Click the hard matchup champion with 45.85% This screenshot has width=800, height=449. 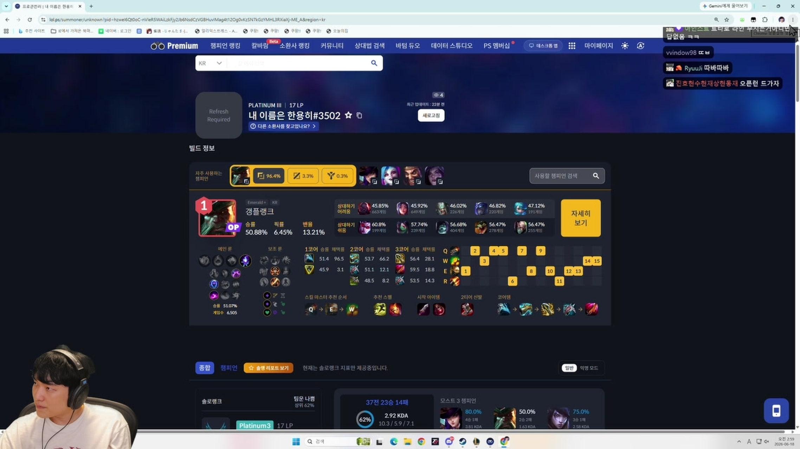click(x=364, y=208)
